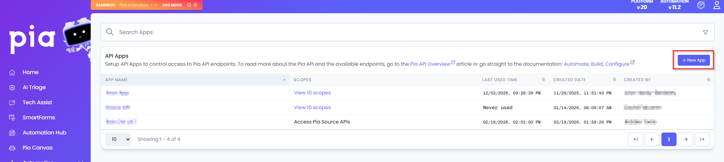This screenshot has height=162, width=724.
Task: Click the New App button
Action: 693,60
